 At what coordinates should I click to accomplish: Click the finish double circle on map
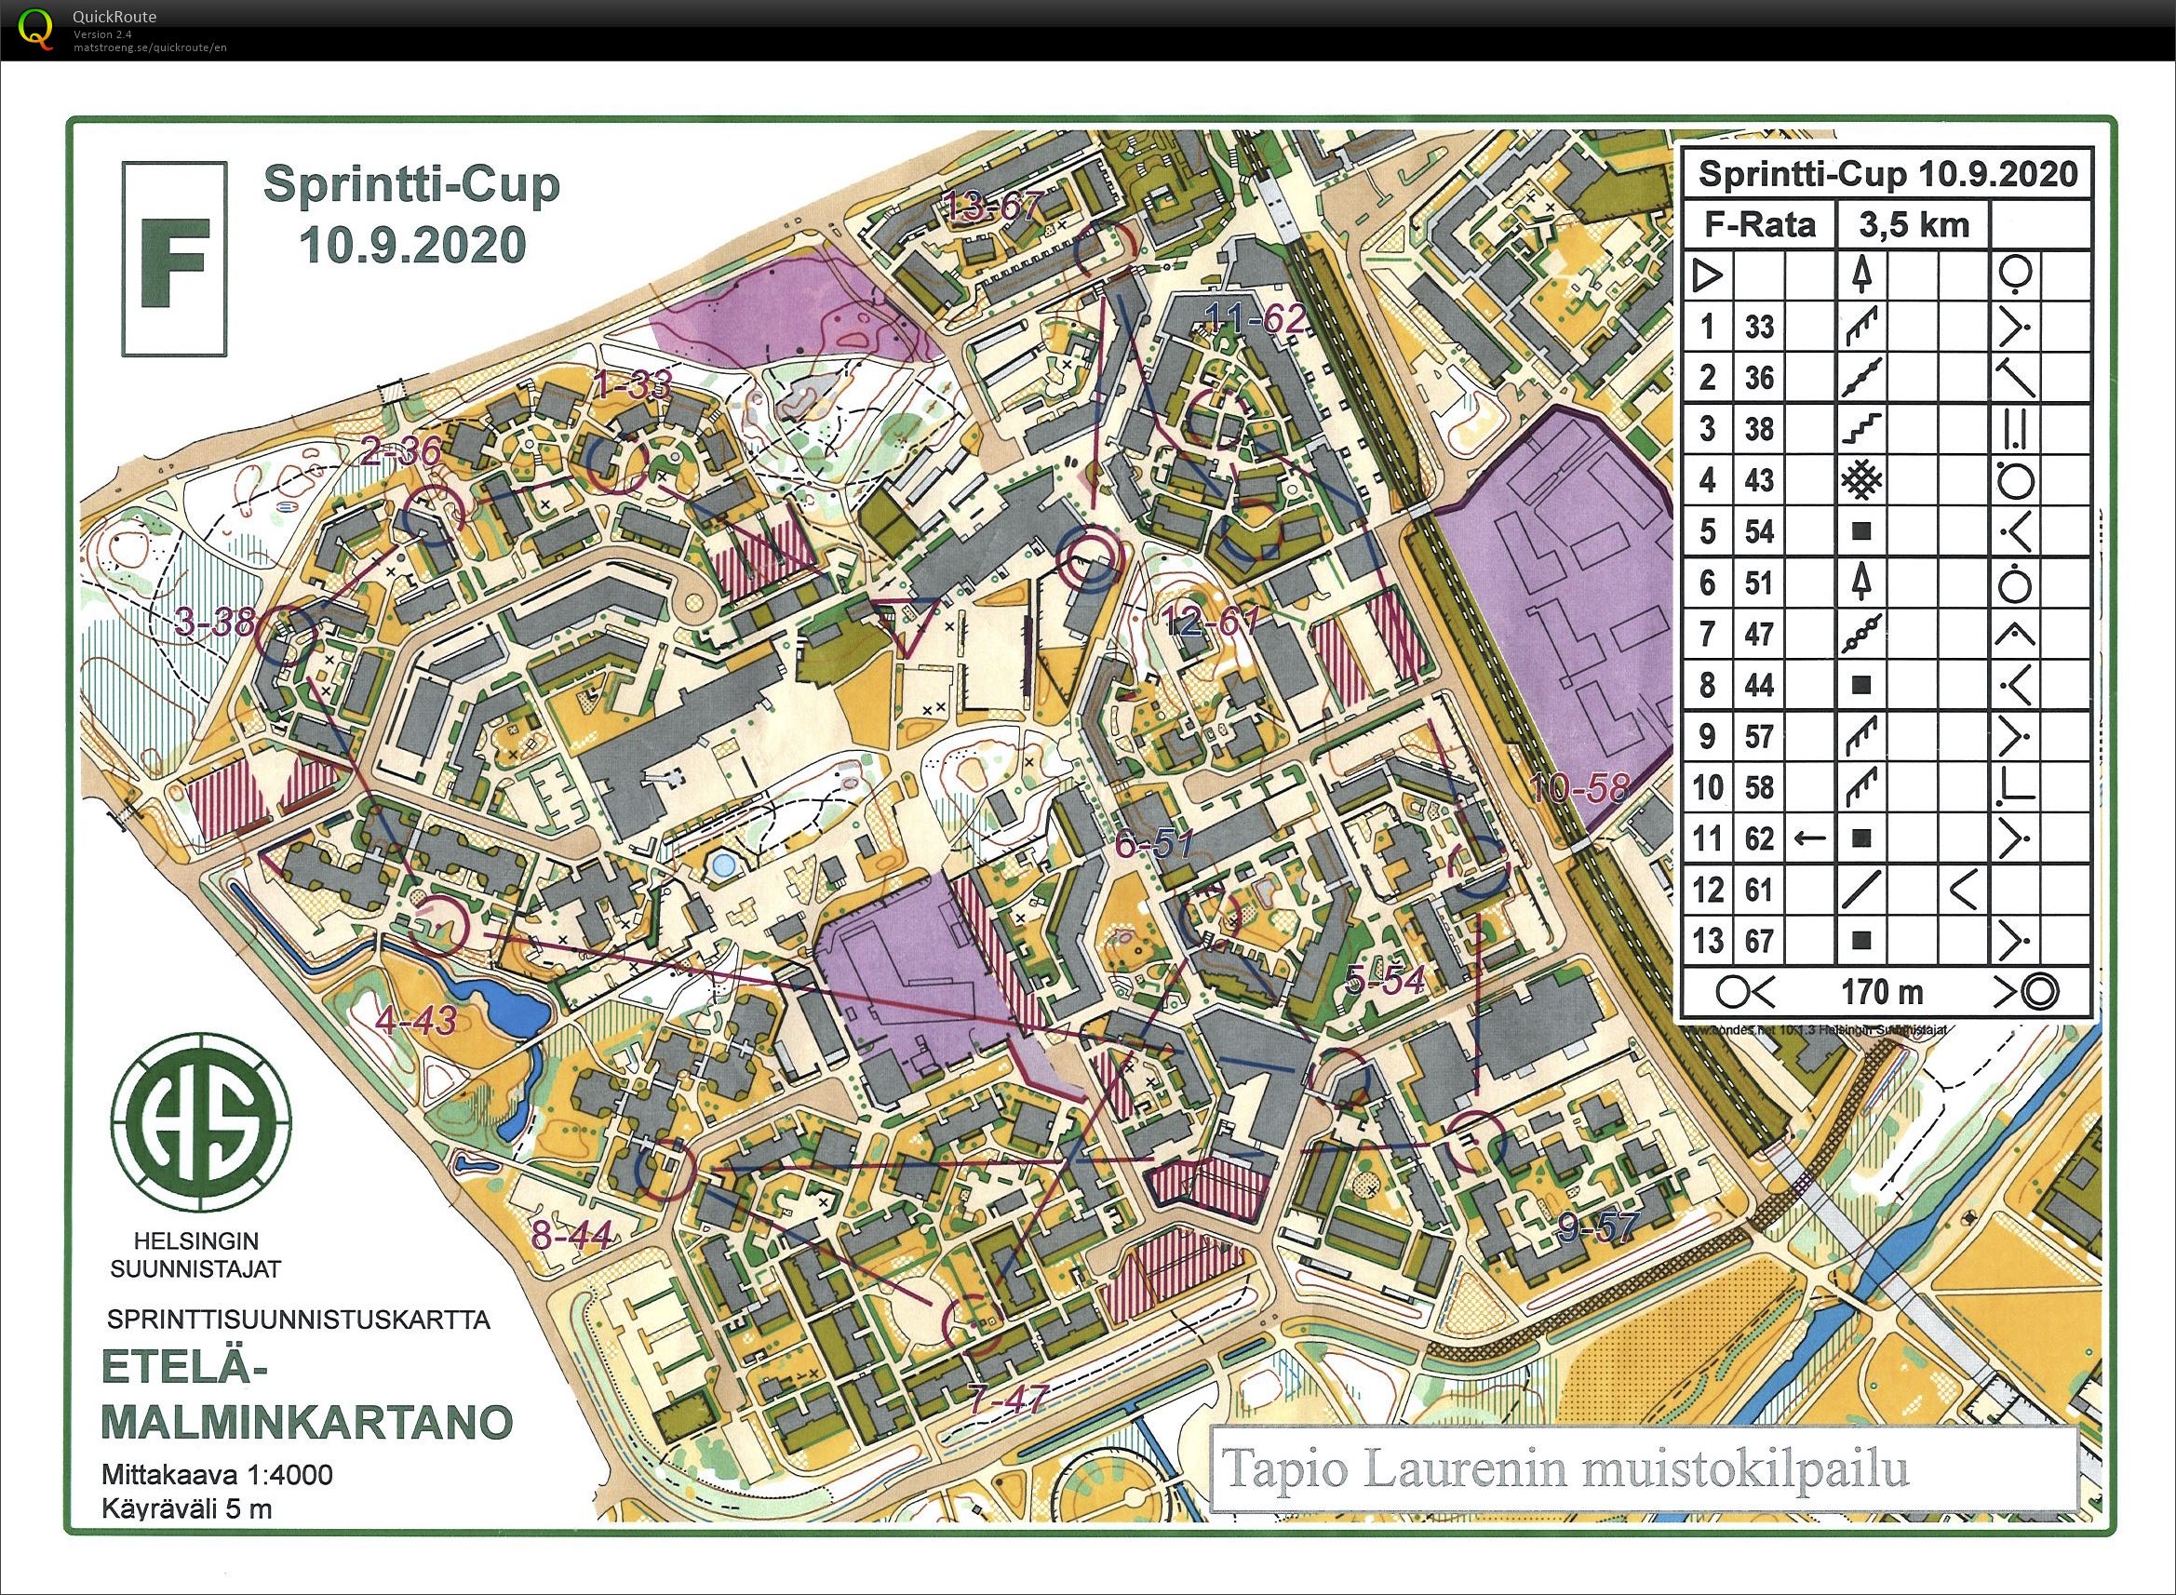click(x=1090, y=558)
